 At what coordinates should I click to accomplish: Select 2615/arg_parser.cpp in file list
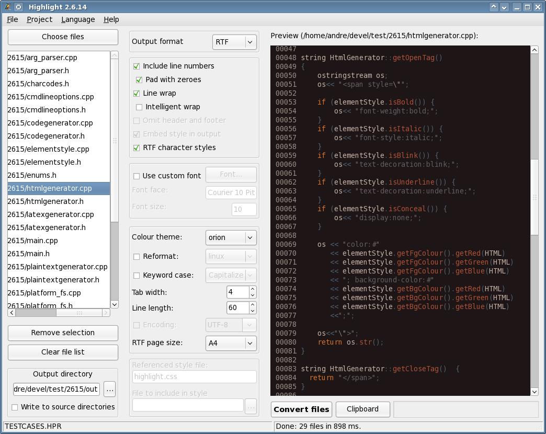point(59,58)
